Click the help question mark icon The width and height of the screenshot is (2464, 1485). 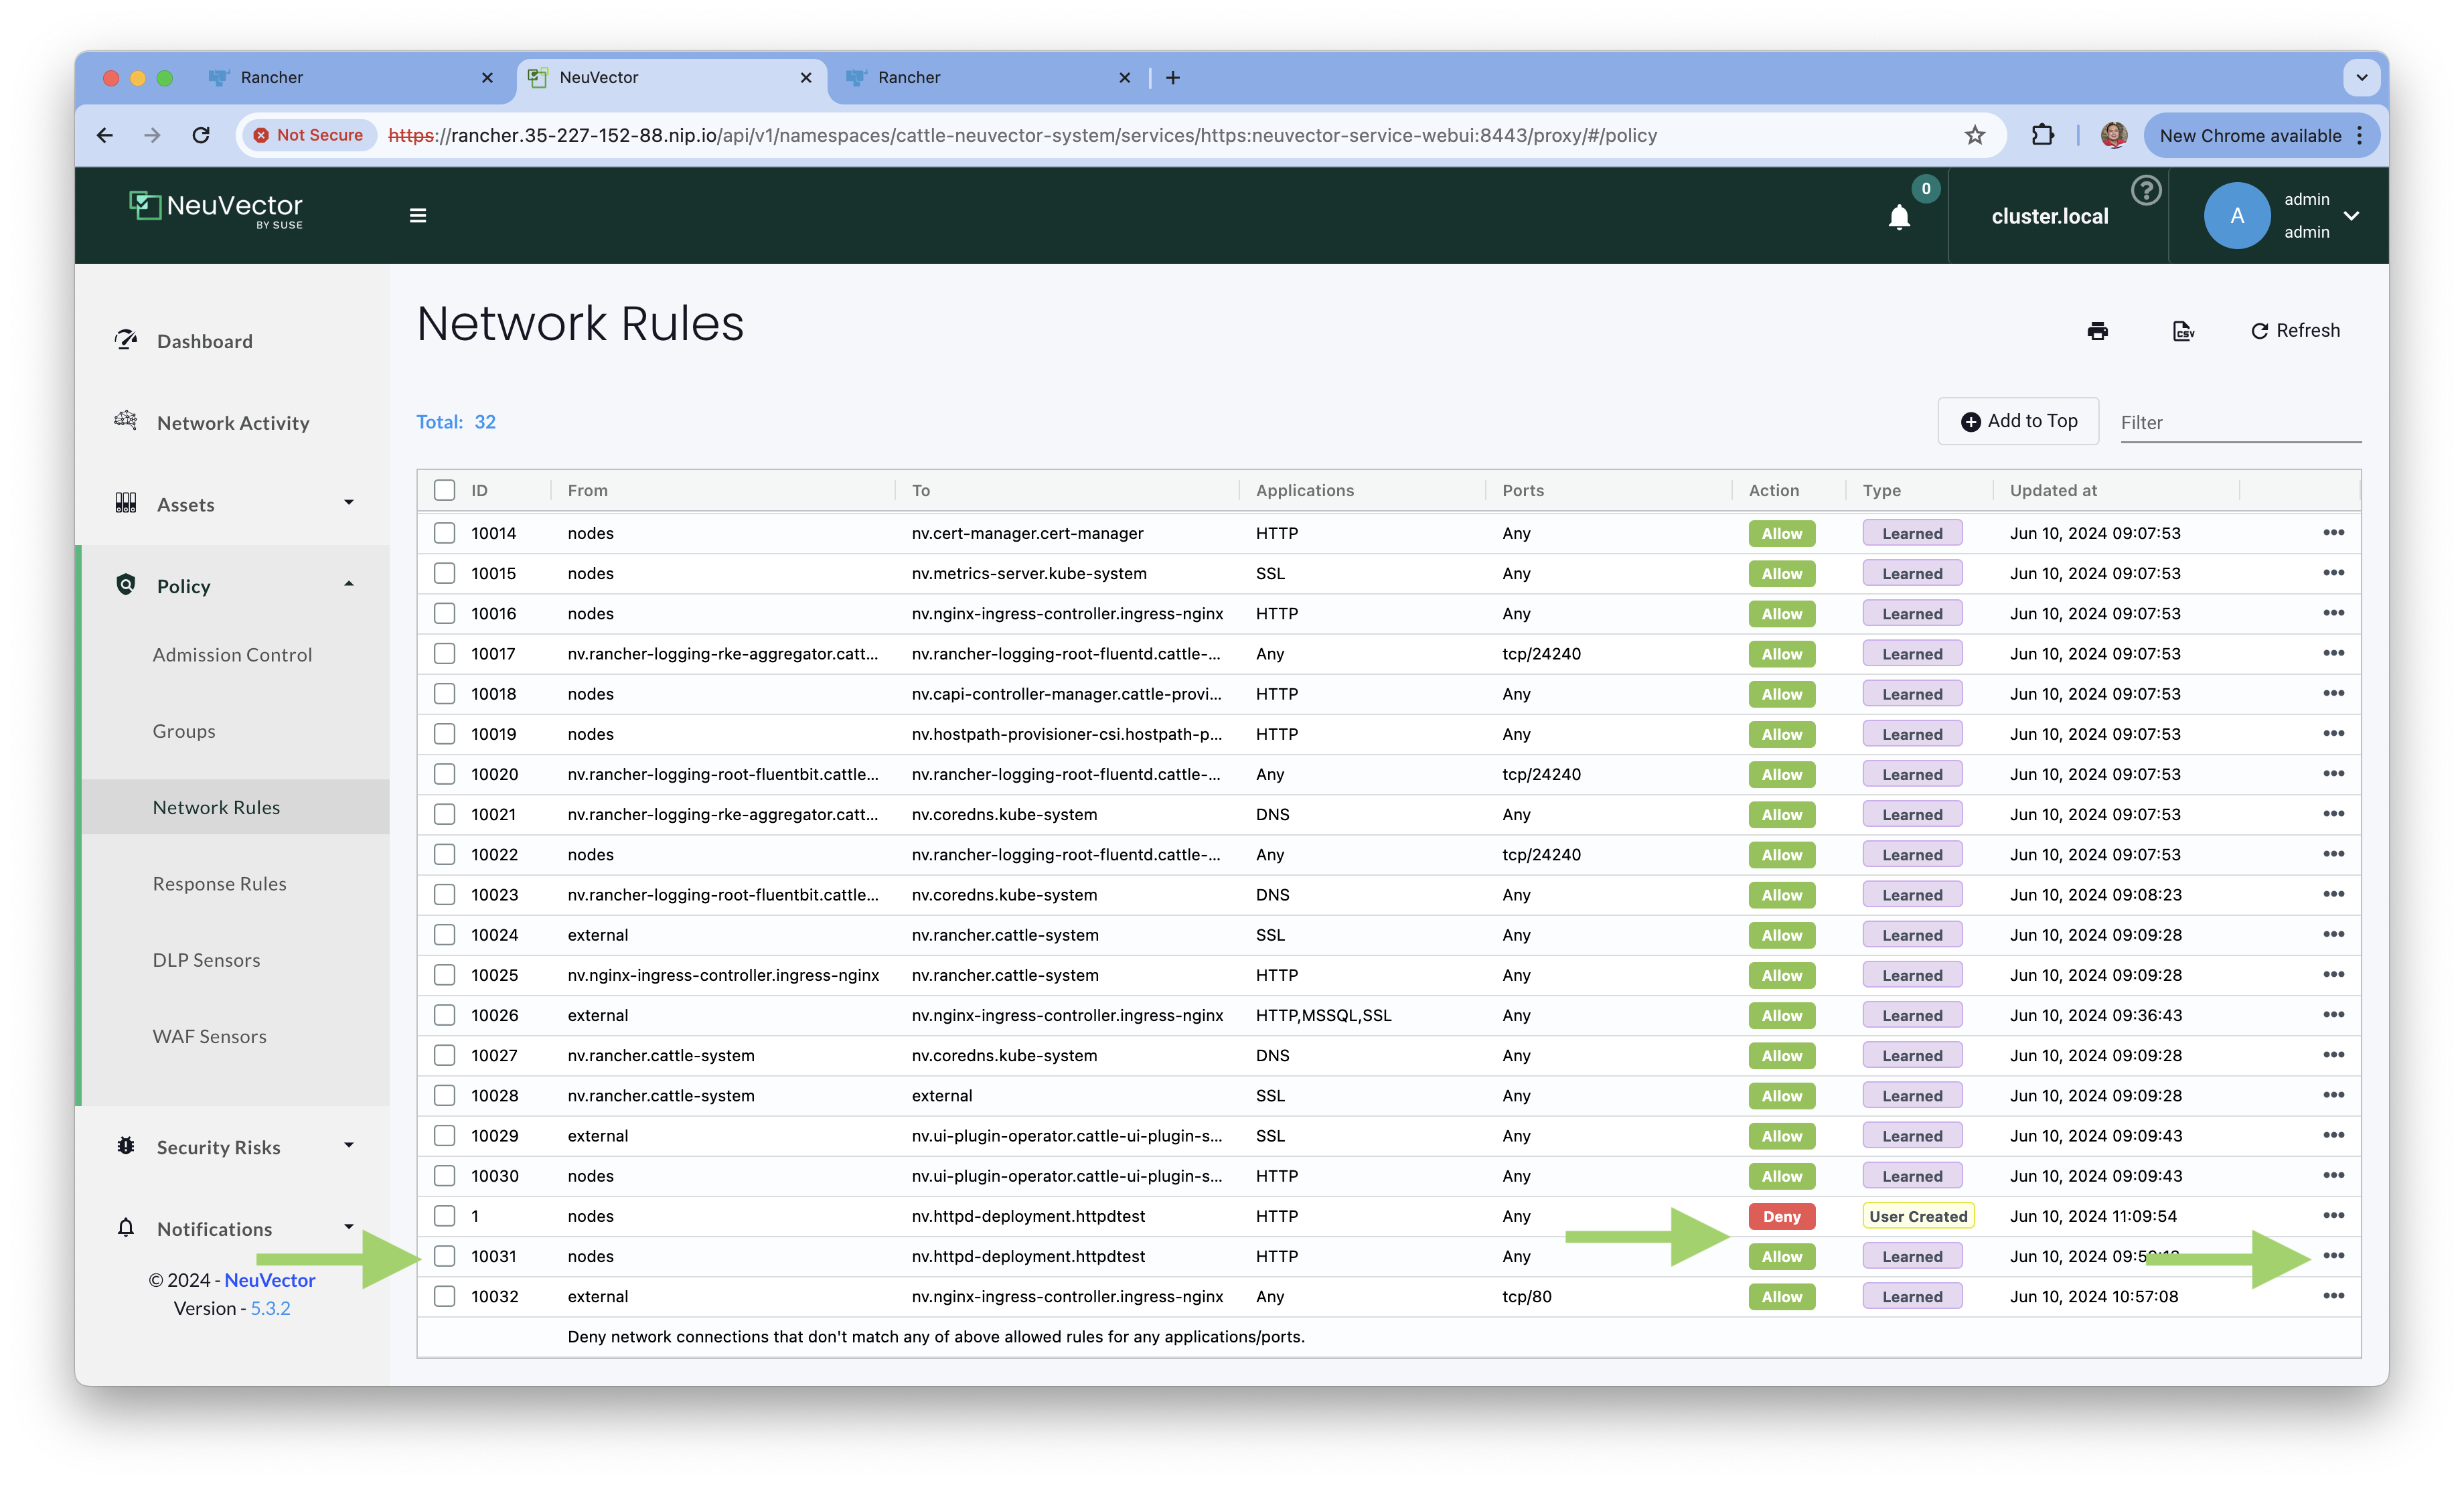2146,190
